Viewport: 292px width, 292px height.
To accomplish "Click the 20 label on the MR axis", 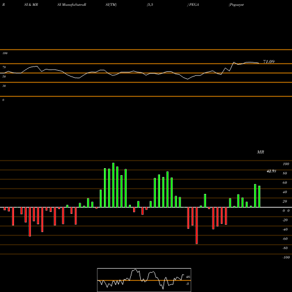I will [285, 201].
